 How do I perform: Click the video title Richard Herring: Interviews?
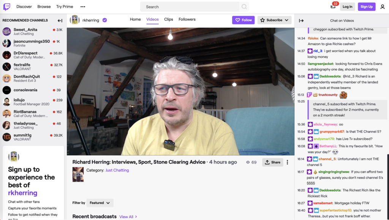click(x=139, y=162)
